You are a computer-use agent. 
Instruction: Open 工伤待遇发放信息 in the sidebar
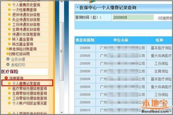(26, 24)
